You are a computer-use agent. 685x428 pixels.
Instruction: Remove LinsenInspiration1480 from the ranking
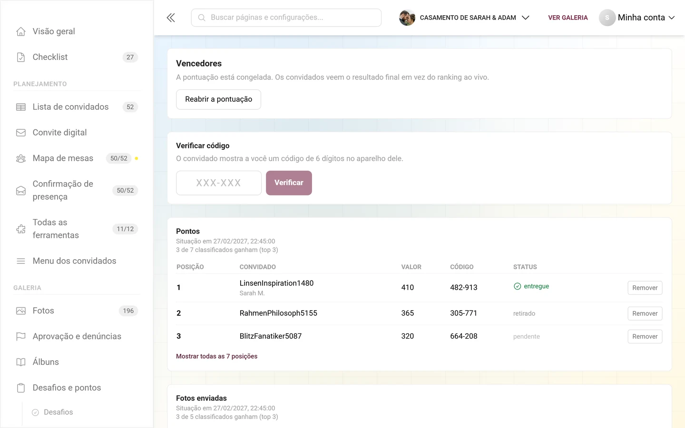coord(645,288)
